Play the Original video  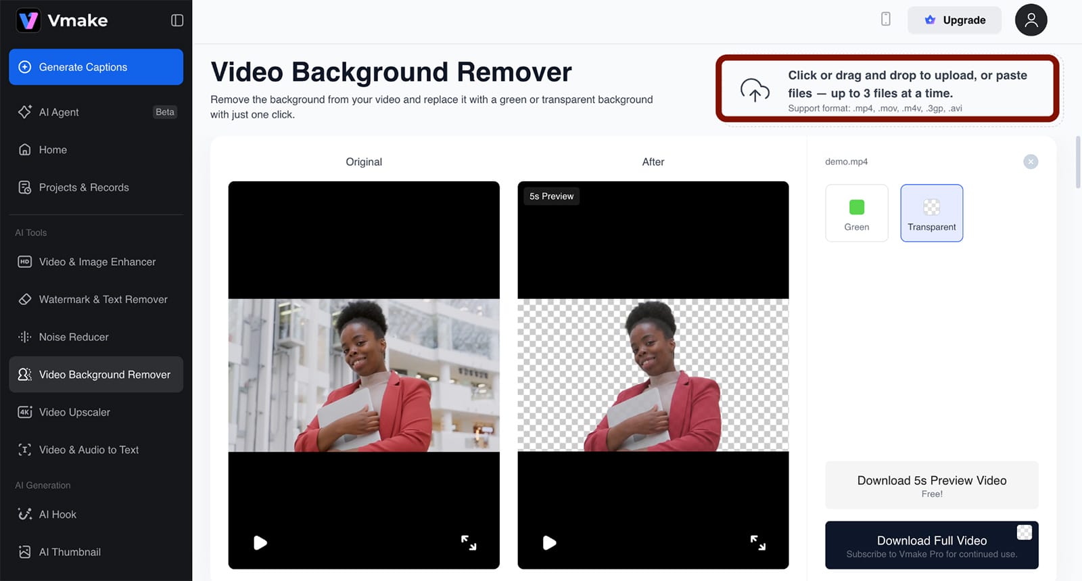(x=260, y=542)
